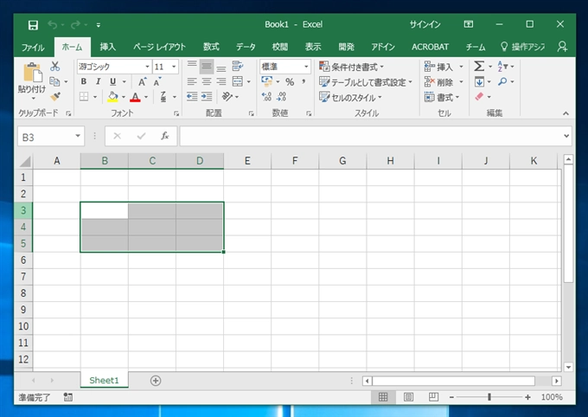Image resolution: width=588 pixels, height=417 pixels.
Task: Click the Copy icon
Action: click(x=54, y=81)
